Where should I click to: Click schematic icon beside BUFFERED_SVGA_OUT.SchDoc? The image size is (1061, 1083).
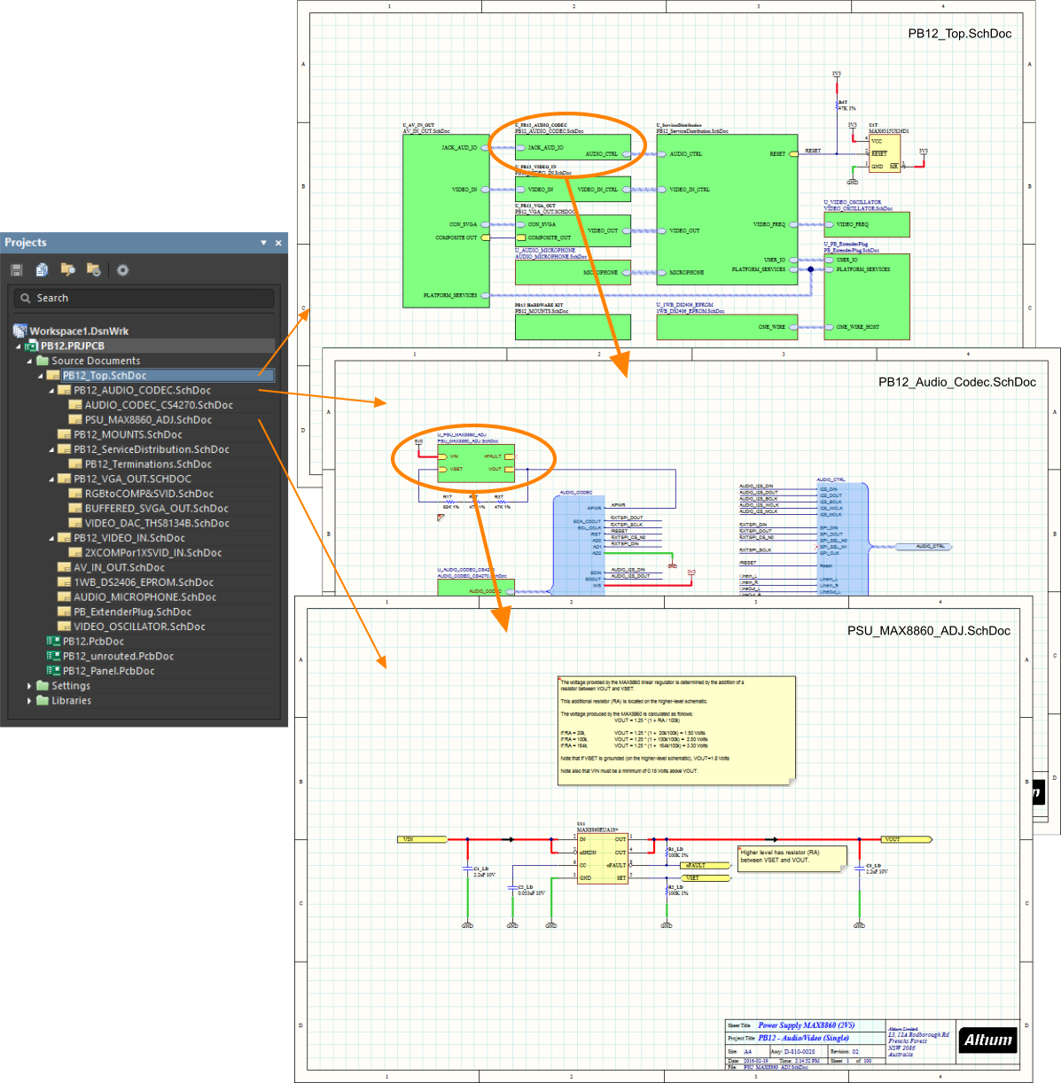pos(75,509)
